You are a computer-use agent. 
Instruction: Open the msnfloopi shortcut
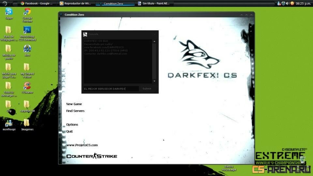9,123
